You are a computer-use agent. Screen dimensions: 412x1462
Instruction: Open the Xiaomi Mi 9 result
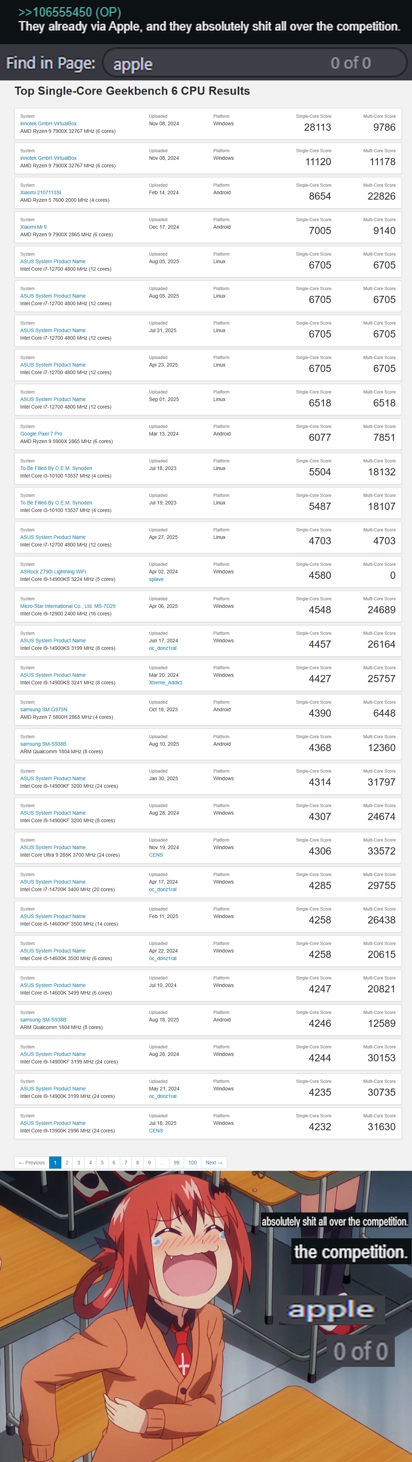click(x=33, y=227)
